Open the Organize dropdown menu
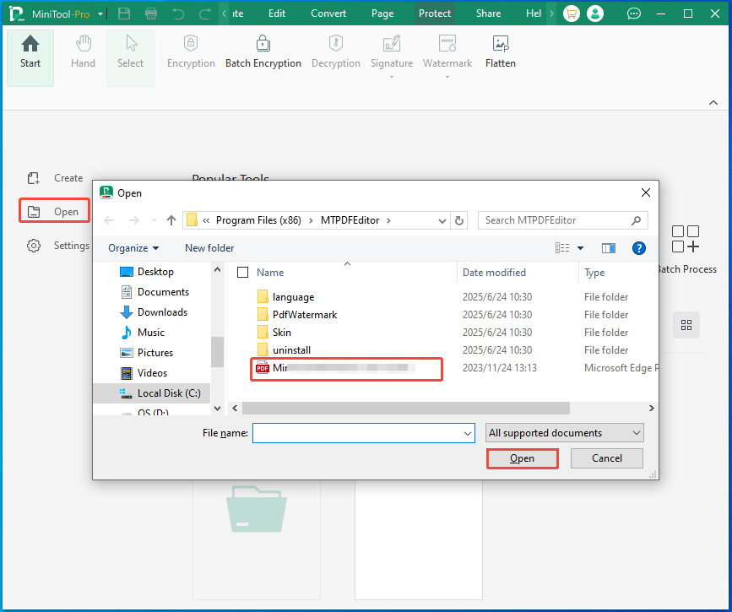The image size is (732, 612). pos(133,248)
